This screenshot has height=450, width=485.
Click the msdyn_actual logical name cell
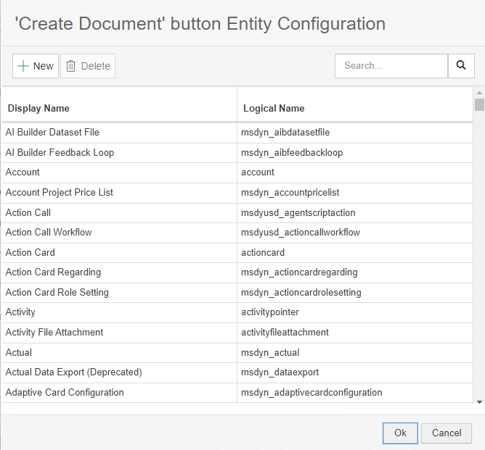(270, 353)
